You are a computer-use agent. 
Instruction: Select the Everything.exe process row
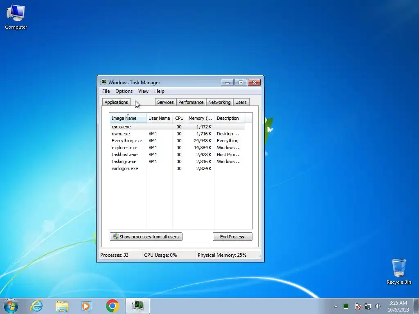pyautogui.click(x=177, y=141)
